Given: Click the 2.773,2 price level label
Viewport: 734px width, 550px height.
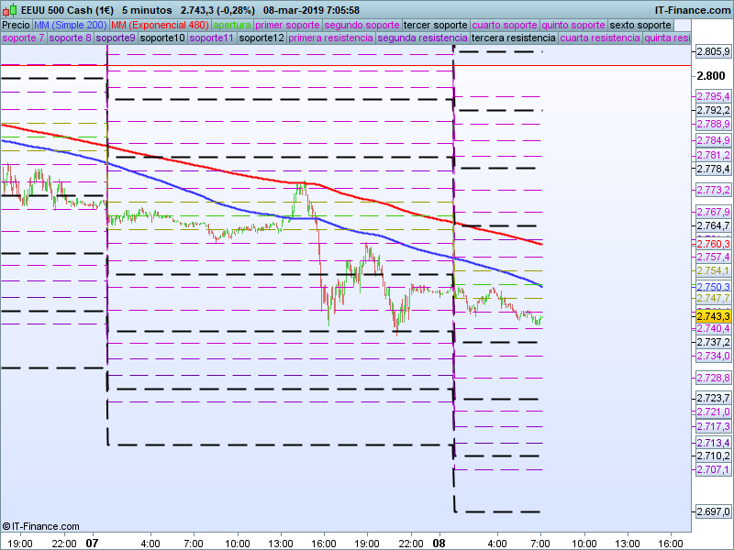Looking at the screenshot, I should point(713,190).
